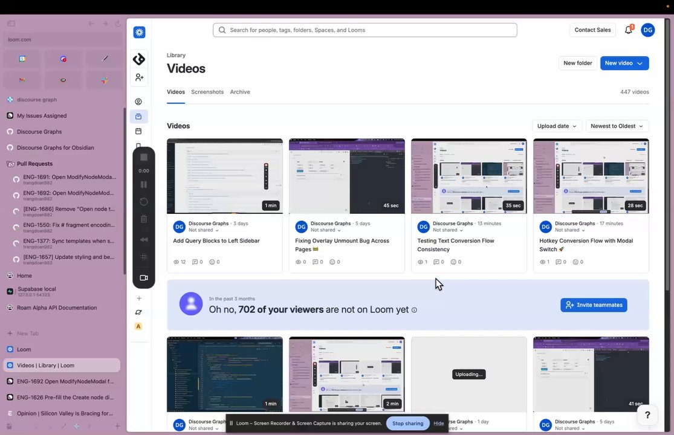Open the Newest to Oldest sort dropdown
Image resolution: width=674 pixels, height=435 pixels.
click(x=617, y=126)
